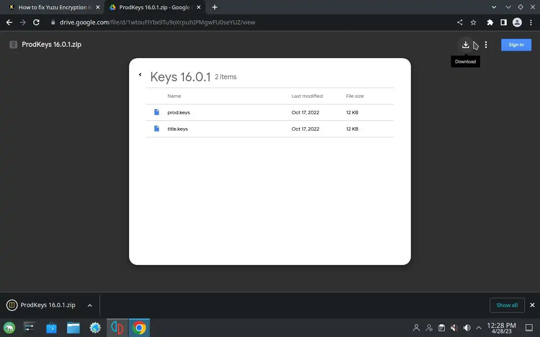The height and width of the screenshot is (337, 540).
Task: Click the title.keys file icon
Action: (157, 128)
